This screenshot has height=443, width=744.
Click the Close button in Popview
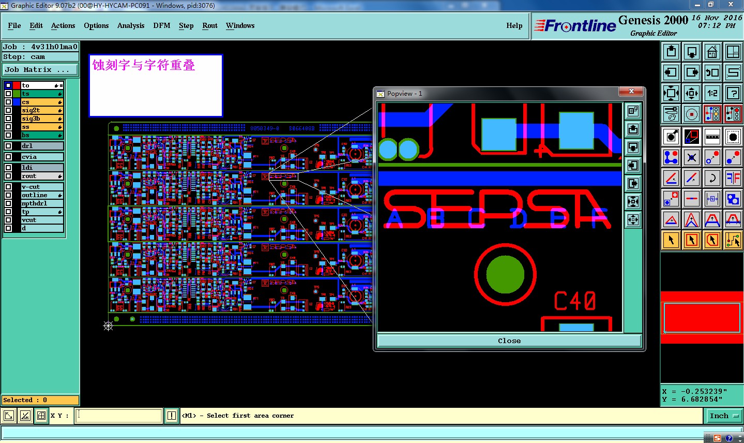(509, 341)
